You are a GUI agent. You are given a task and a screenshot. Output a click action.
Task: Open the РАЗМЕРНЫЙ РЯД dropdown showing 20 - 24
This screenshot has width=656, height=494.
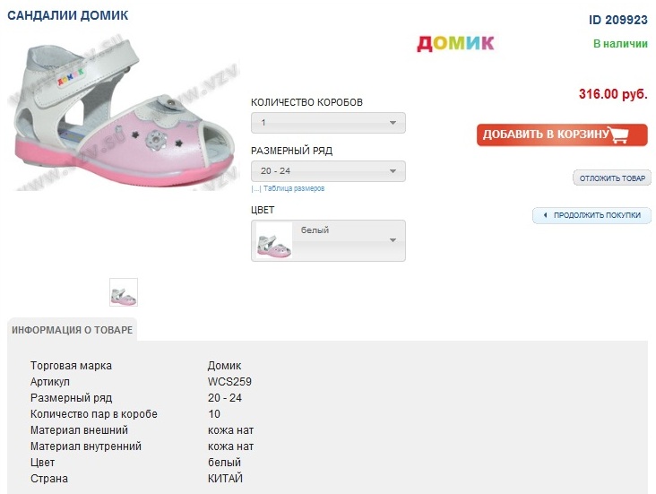point(328,171)
